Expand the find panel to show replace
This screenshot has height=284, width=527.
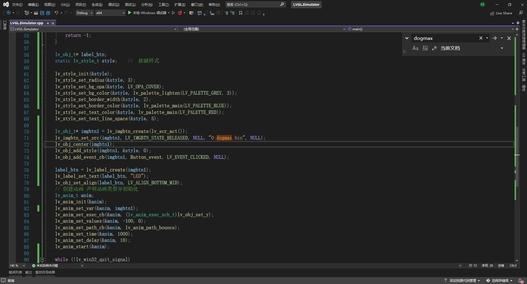(406, 38)
